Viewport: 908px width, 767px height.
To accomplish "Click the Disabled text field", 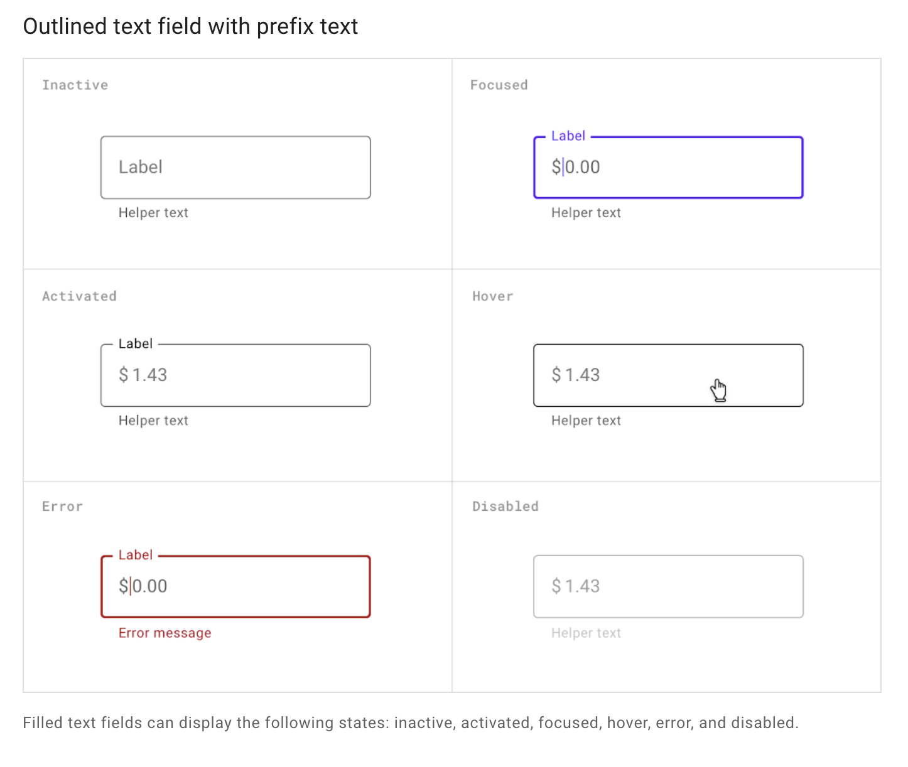I will [x=667, y=586].
